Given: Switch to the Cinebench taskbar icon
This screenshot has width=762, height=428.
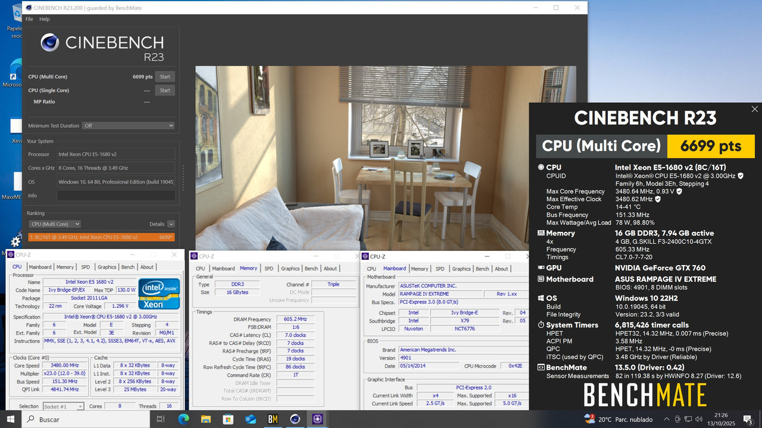Looking at the screenshot, I should [295, 419].
